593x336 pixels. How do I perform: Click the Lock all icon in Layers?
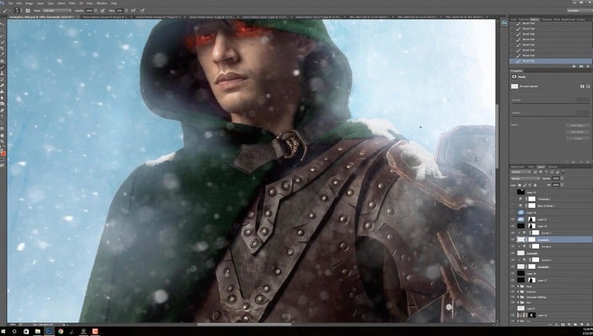[x=535, y=186]
